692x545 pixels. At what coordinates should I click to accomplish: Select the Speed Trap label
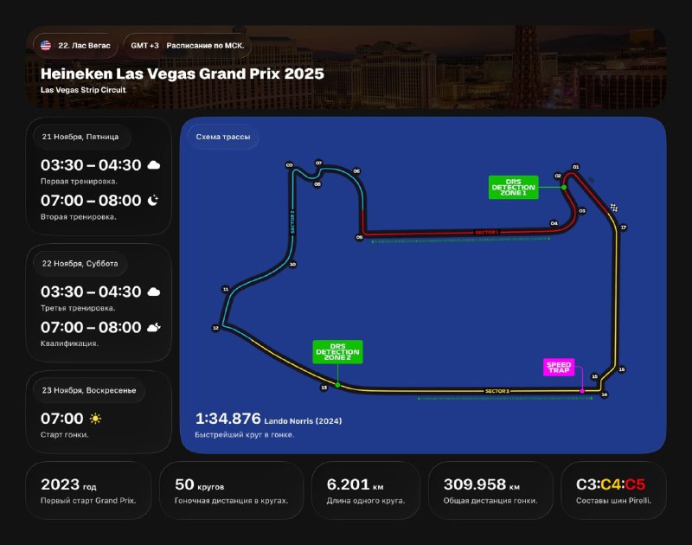[559, 367]
